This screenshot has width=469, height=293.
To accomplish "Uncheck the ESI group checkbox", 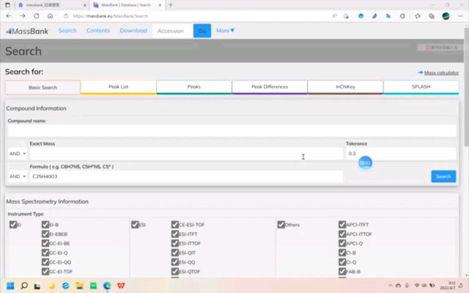I will 135,225.
